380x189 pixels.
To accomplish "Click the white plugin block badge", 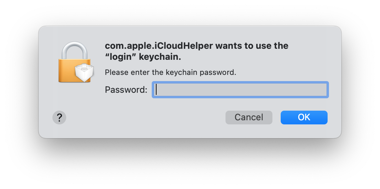I will (84, 73).
